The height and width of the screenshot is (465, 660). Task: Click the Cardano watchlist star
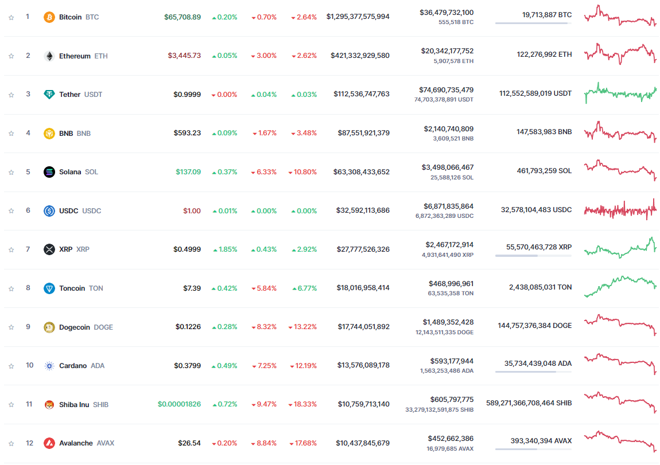click(11, 366)
